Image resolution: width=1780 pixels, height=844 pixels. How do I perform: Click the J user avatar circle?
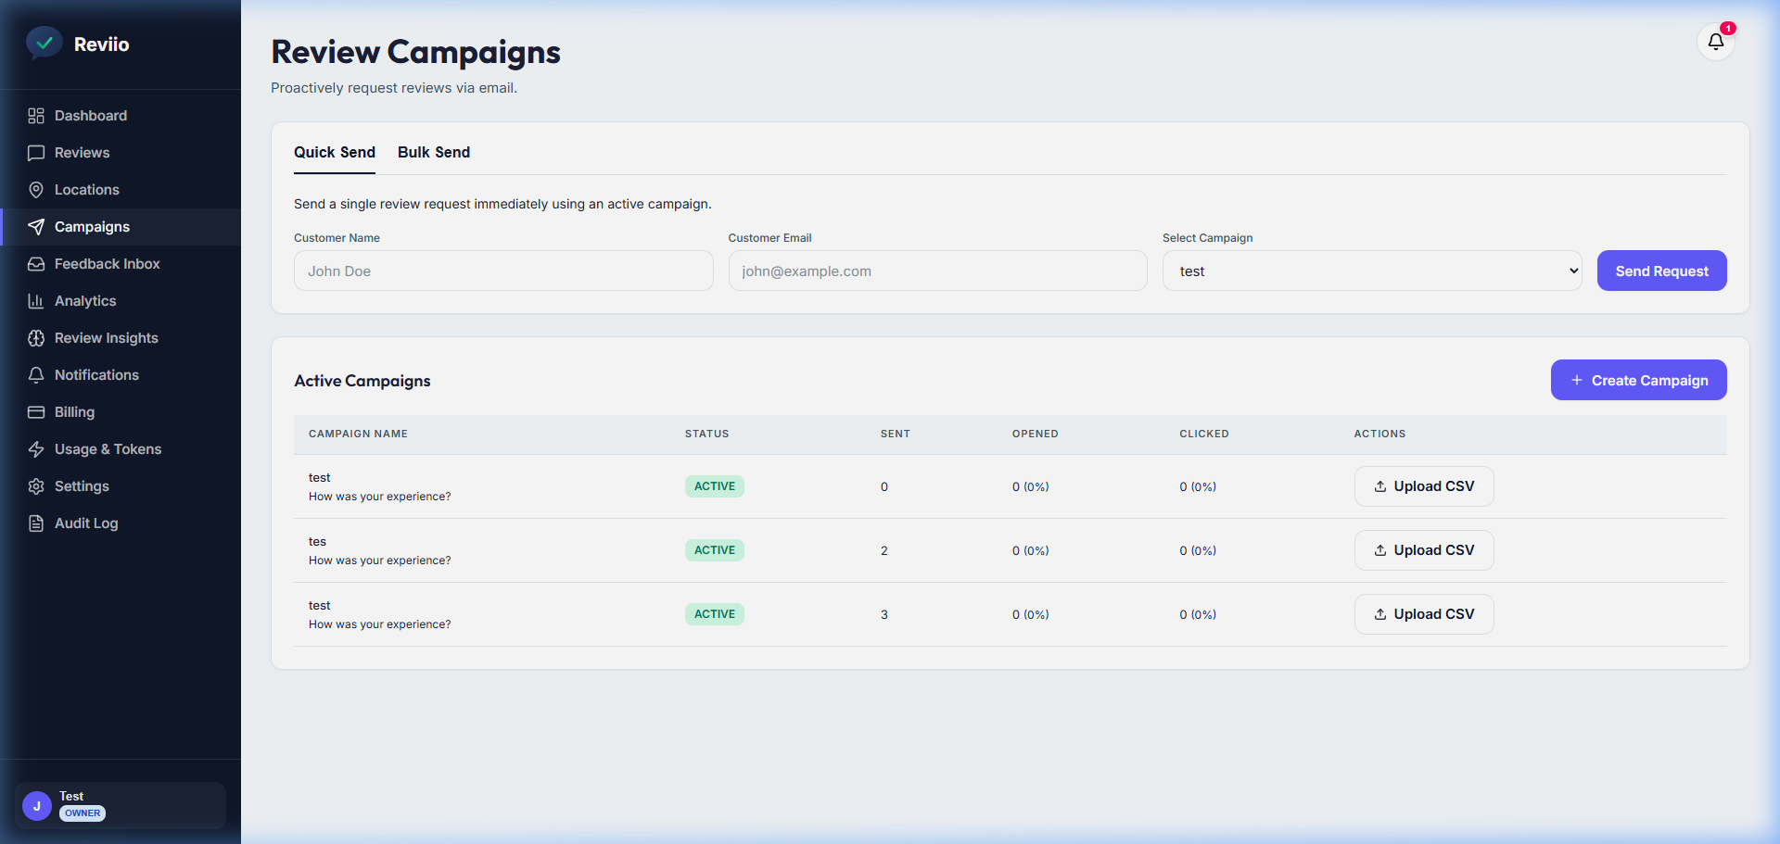[37, 806]
